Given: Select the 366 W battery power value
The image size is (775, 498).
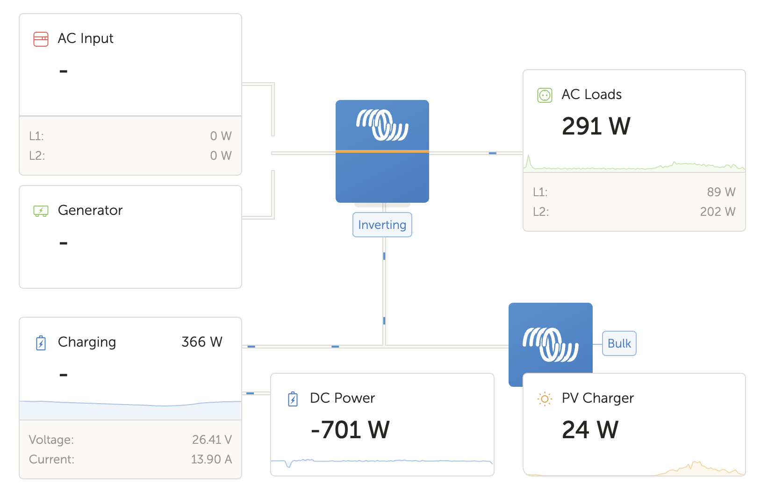Looking at the screenshot, I should coord(202,342).
